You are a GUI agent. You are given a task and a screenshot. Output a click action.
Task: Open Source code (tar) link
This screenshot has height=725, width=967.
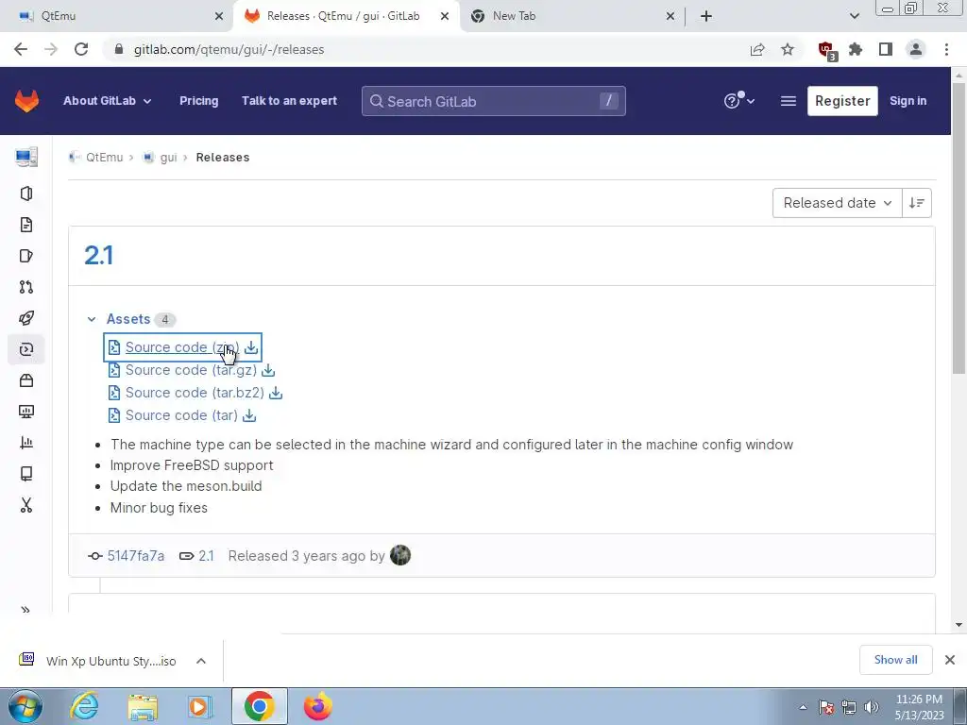click(x=181, y=415)
